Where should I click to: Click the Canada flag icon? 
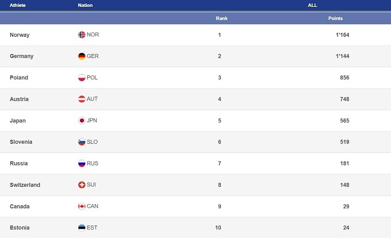pyautogui.click(x=82, y=206)
